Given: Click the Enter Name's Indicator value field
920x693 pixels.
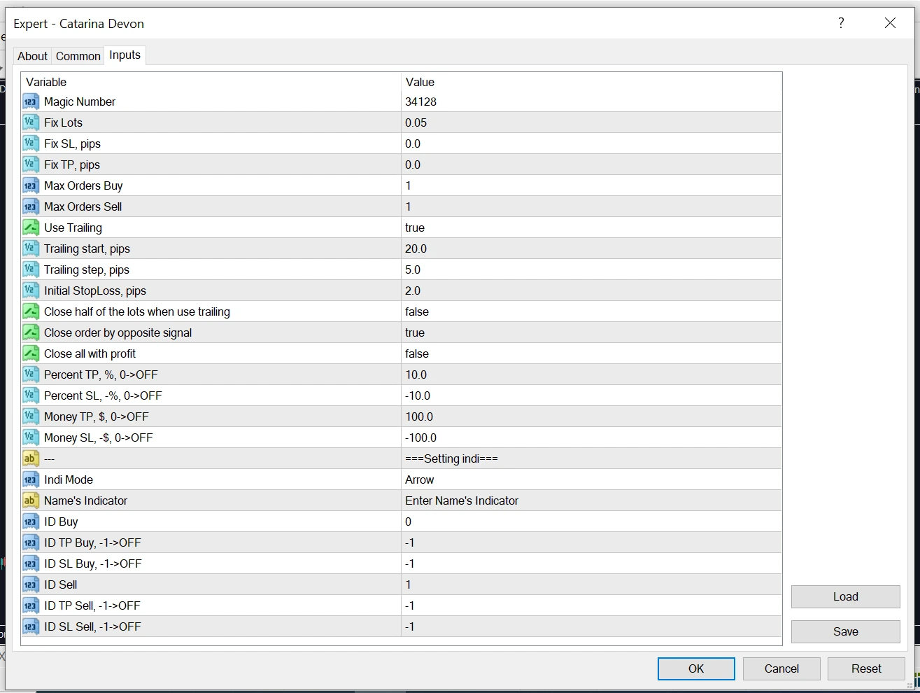Looking at the screenshot, I should pos(591,500).
